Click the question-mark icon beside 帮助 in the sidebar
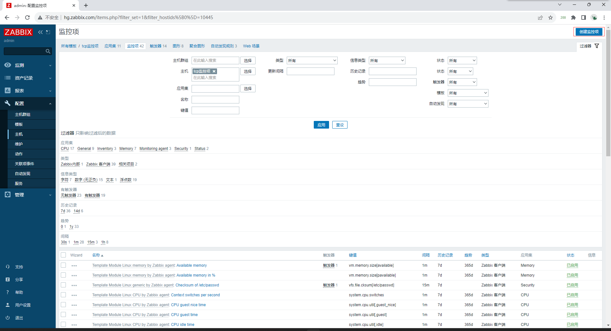 click(8, 292)
